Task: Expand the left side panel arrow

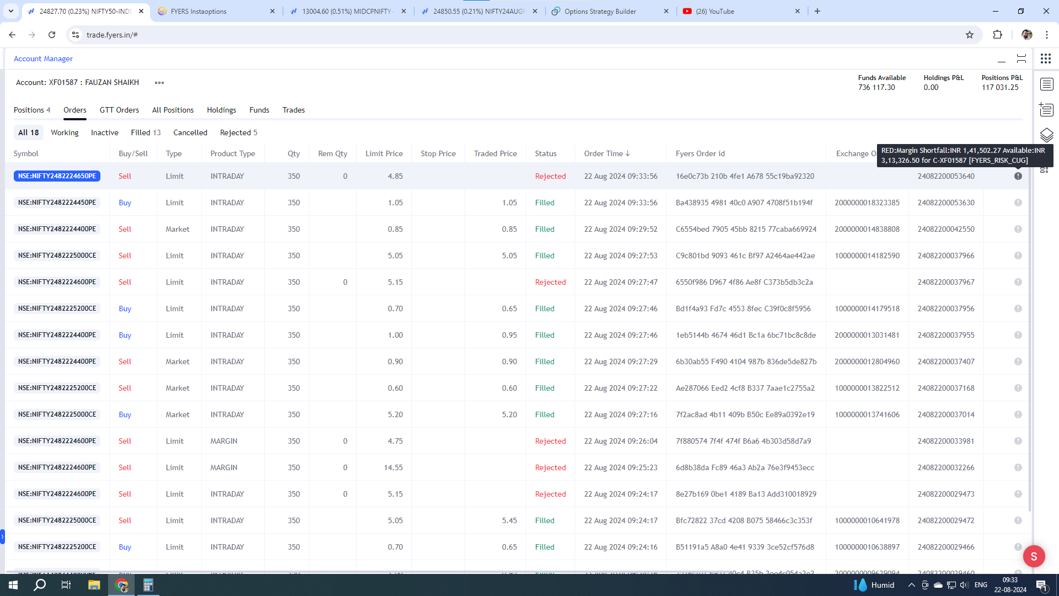Action: click(x=2, y=536)
